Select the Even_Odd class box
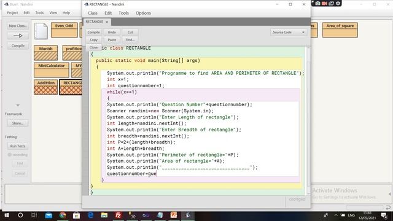Image resolution: width=393 pixels, height=221 pixels. click(x=64, y=30)
